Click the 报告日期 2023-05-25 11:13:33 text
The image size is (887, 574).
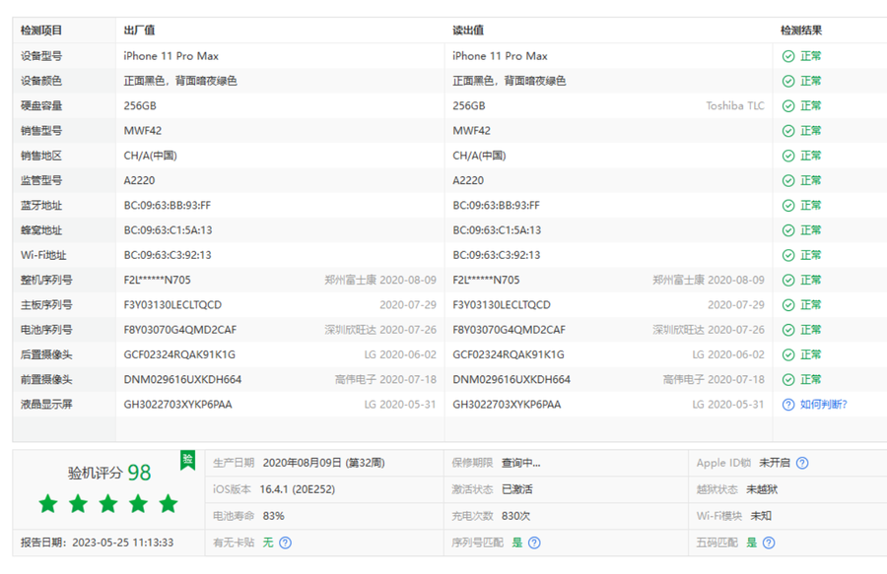click(x=98, y=542)
